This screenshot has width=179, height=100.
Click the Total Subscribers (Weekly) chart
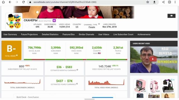pos(22,82)
